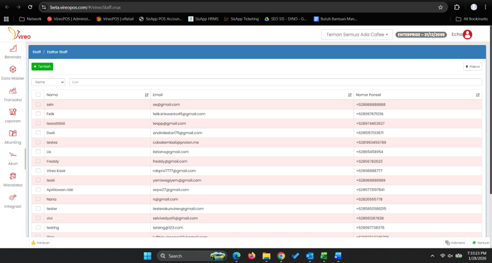Click the Staff breadcrumb link
Viewport: 492px width, 263px height.
(x=37, y=52)
